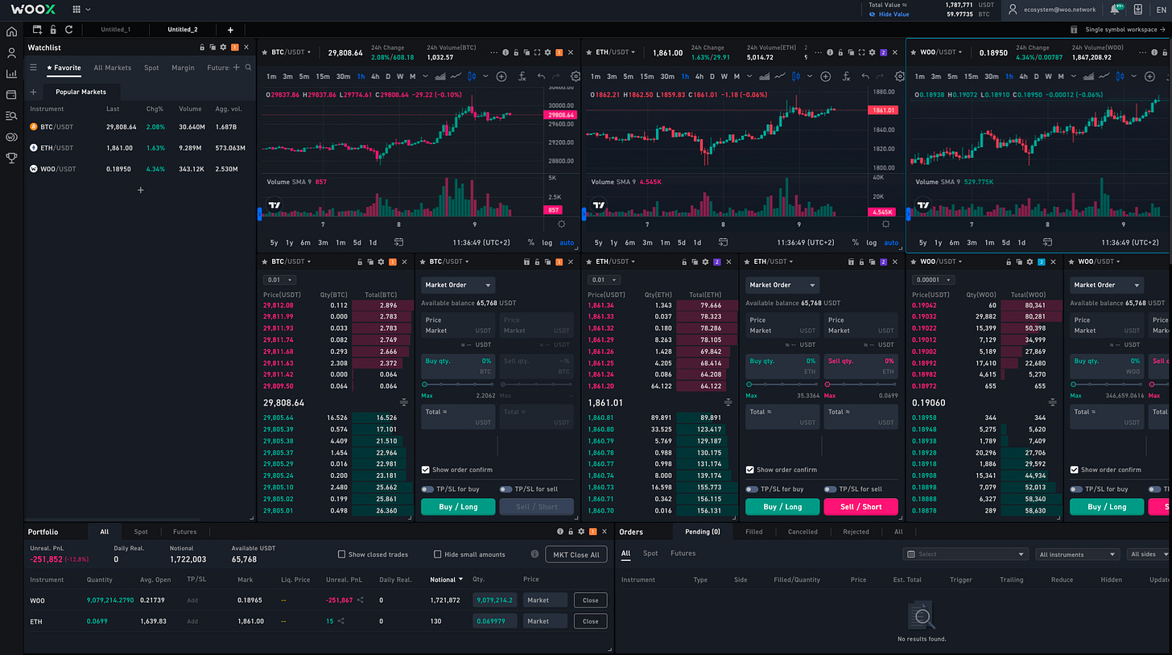Click the more options dots in ETH chart header

pos(819,52)
